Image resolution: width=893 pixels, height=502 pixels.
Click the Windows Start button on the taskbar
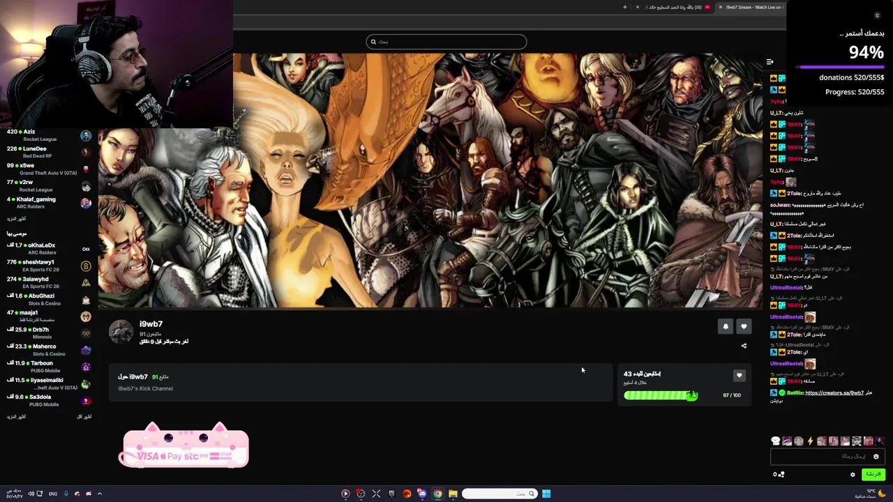(x=546, y=494)
